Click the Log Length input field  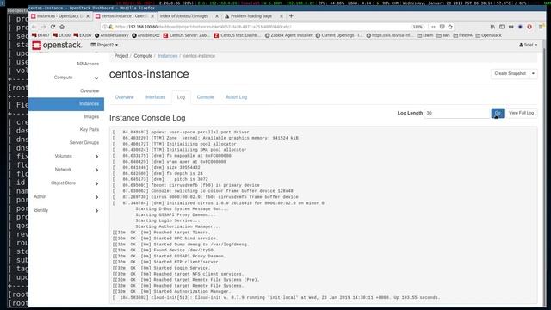[x=457, y=113]
